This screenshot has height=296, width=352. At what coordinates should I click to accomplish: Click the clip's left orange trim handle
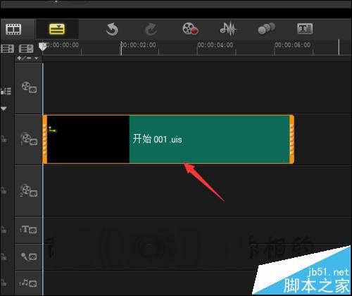45,140
